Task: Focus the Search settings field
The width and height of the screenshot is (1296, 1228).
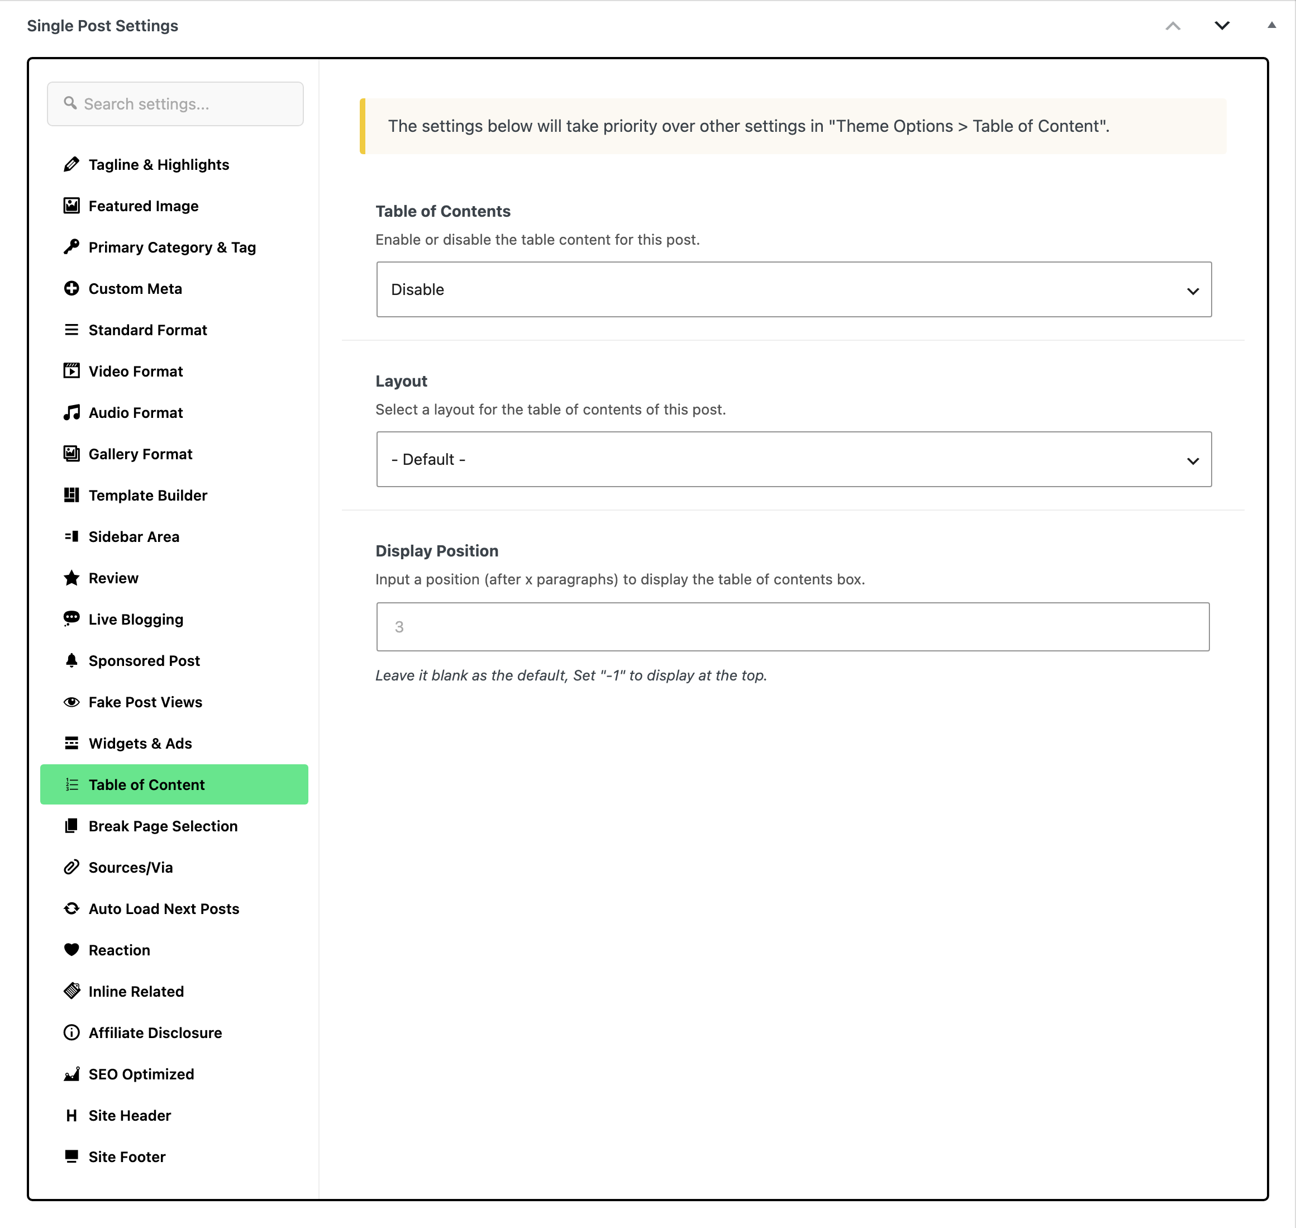Action: 175,103
